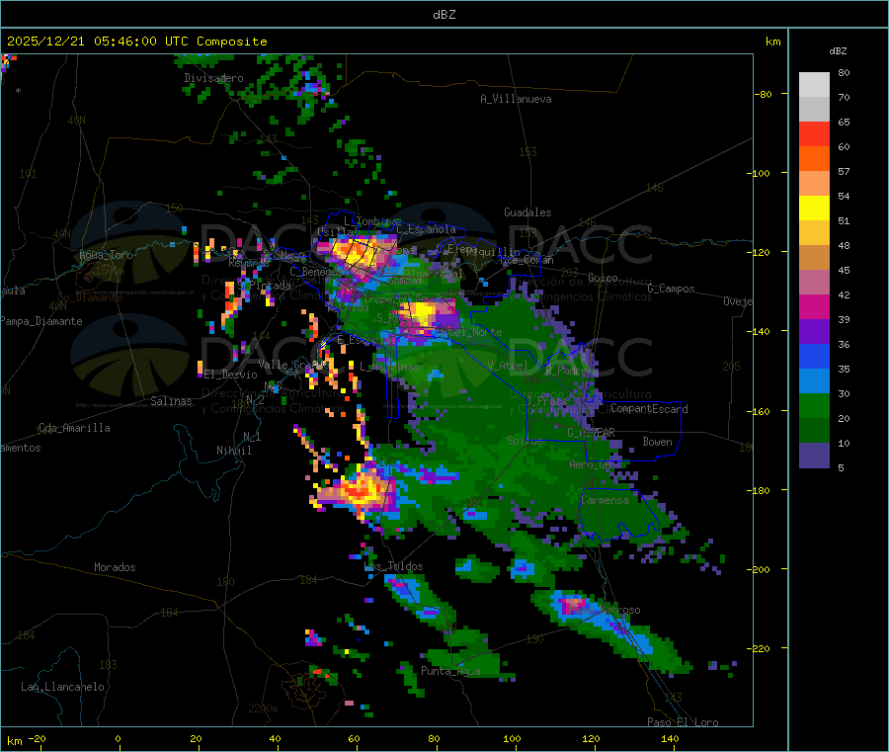Viewport: 889px width, 752px height.
Task: Click the '140' tick on the bottom axis
Action: pos(670,738)
